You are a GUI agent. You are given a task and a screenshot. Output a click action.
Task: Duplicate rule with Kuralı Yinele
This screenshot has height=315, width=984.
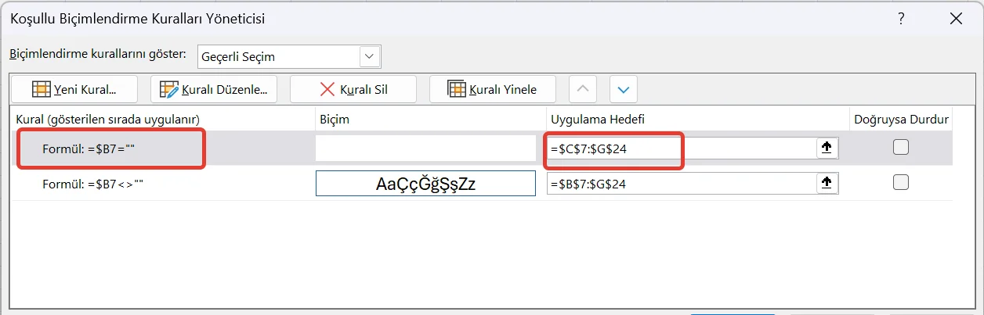coord(493,89)
